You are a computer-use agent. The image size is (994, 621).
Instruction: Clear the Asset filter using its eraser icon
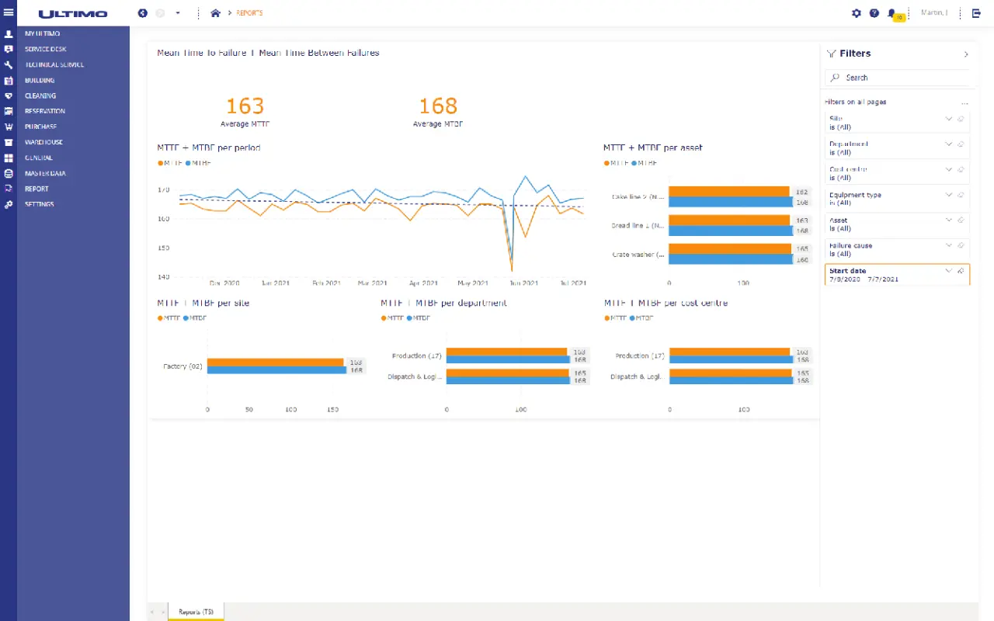(961, 220)
